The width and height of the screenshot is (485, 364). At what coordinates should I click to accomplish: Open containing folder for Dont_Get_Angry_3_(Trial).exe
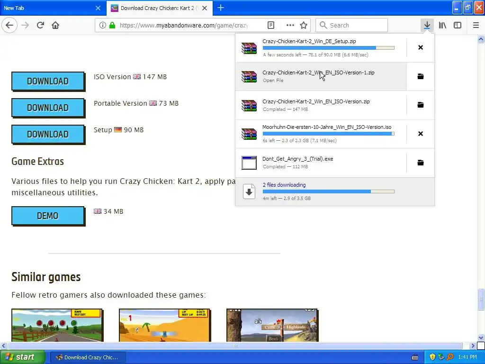coord(421,163)
